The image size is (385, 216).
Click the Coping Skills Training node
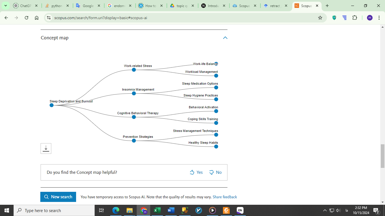tap(216, 123)
